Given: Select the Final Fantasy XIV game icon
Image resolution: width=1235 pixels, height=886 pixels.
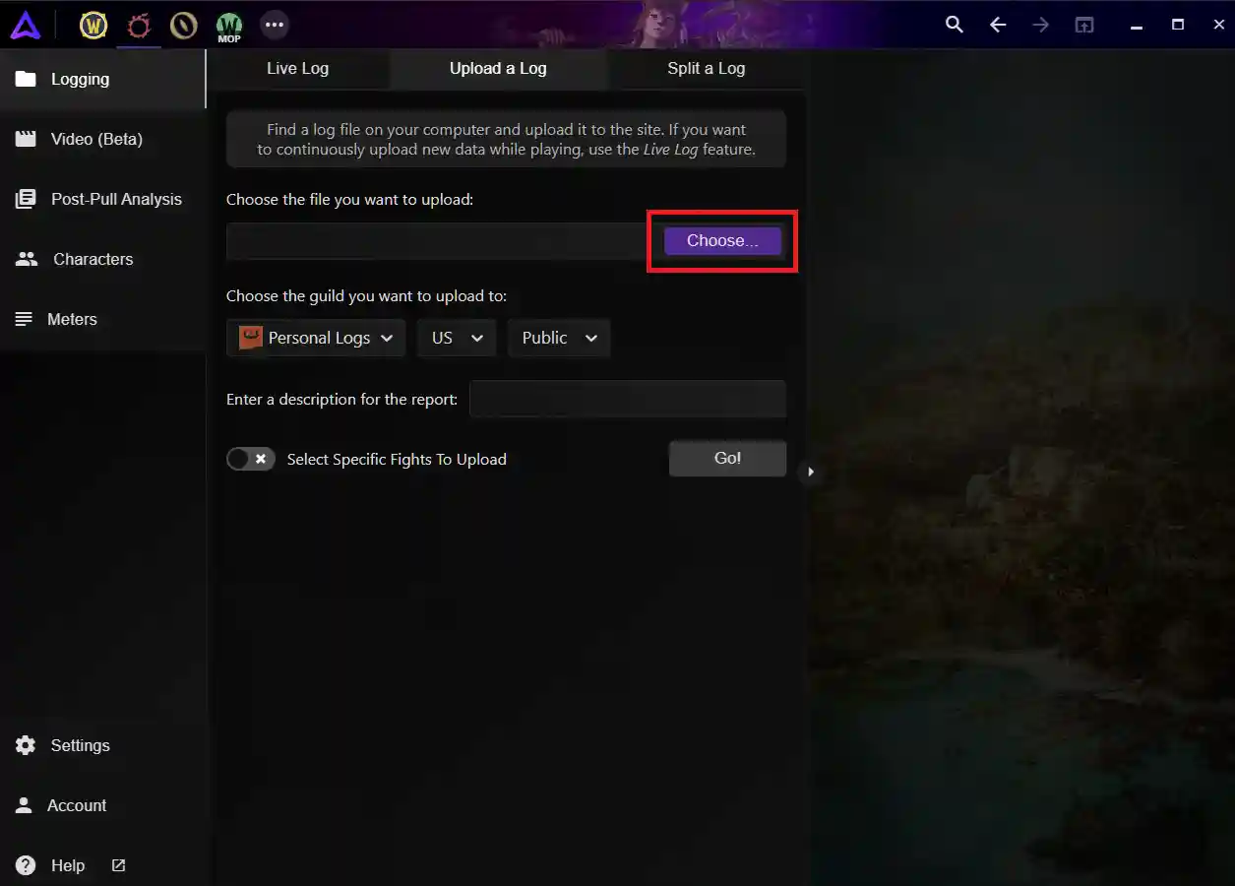Looking at the screenshot, I should click(x=138, y=25).
